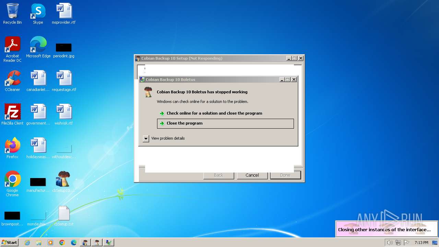
Task: Click the mushroom icon in error dialog
Action: point(148,92)
